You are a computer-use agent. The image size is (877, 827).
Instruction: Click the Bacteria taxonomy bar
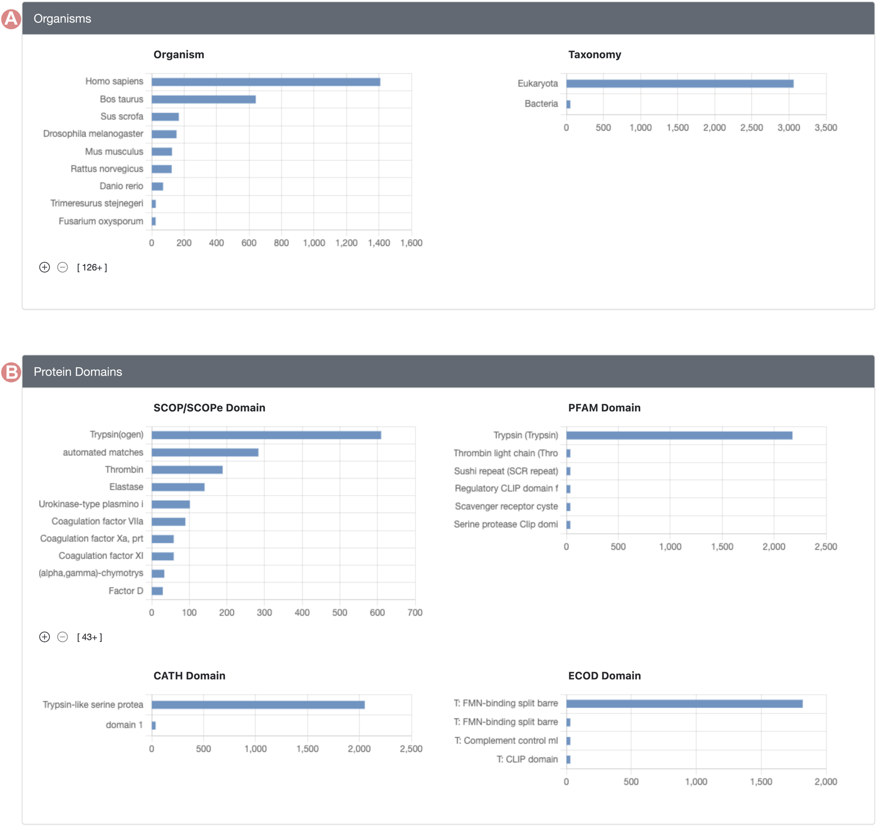pos(568,104)
